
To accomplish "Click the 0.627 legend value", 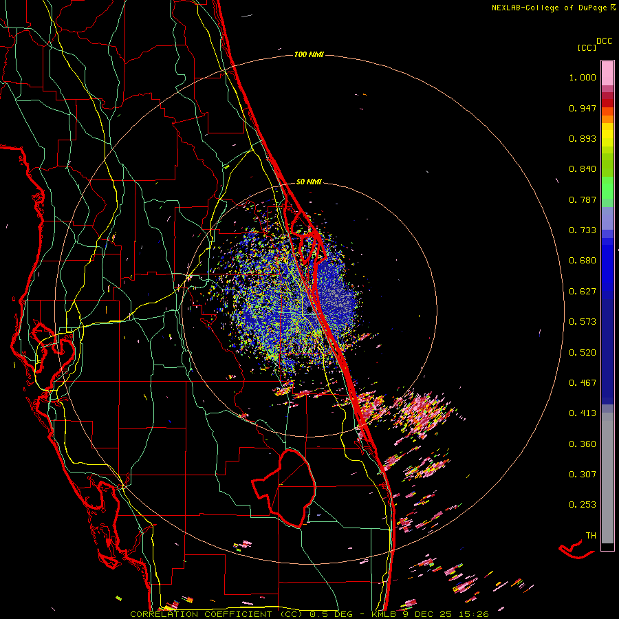I will point(583,292).
